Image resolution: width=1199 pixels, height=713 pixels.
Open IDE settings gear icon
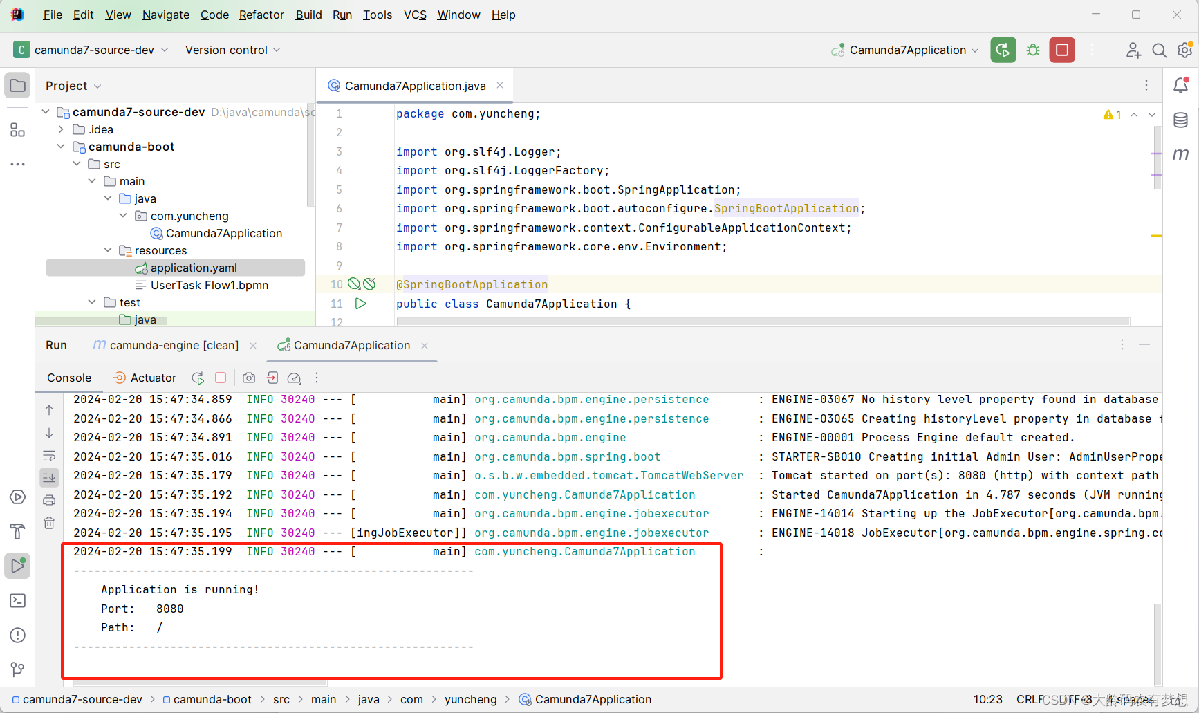click(1184, 50)
